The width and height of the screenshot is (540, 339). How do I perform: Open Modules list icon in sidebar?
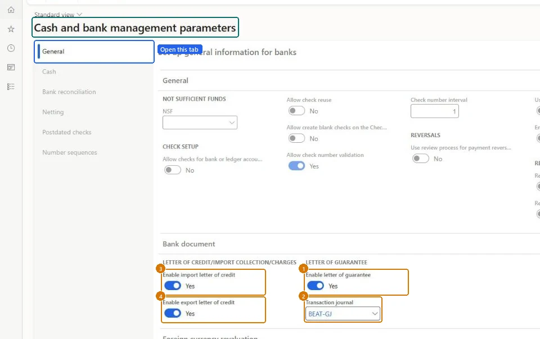(11, 87)
